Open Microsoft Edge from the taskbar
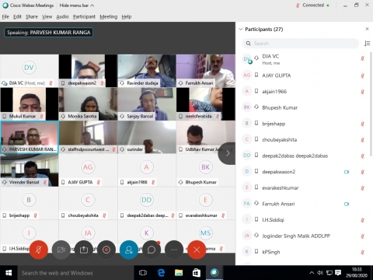 161,272
